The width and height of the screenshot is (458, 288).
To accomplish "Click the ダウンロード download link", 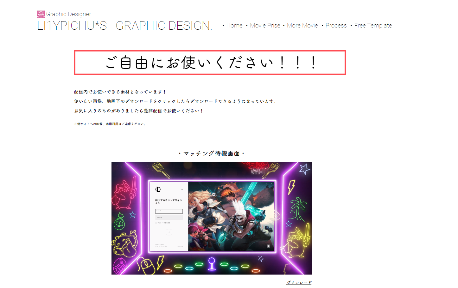I will [x=299, y=283].
